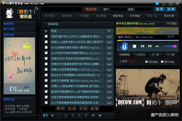The width and height of the screenshot is (182, 121).
Task: Check the box for 动感中文最爱篇
Action: click(46, 80)
